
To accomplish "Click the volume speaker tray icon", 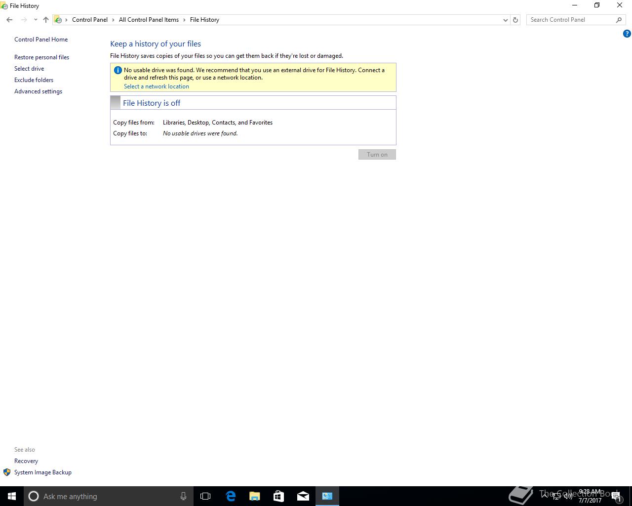I will click(568, 496).
